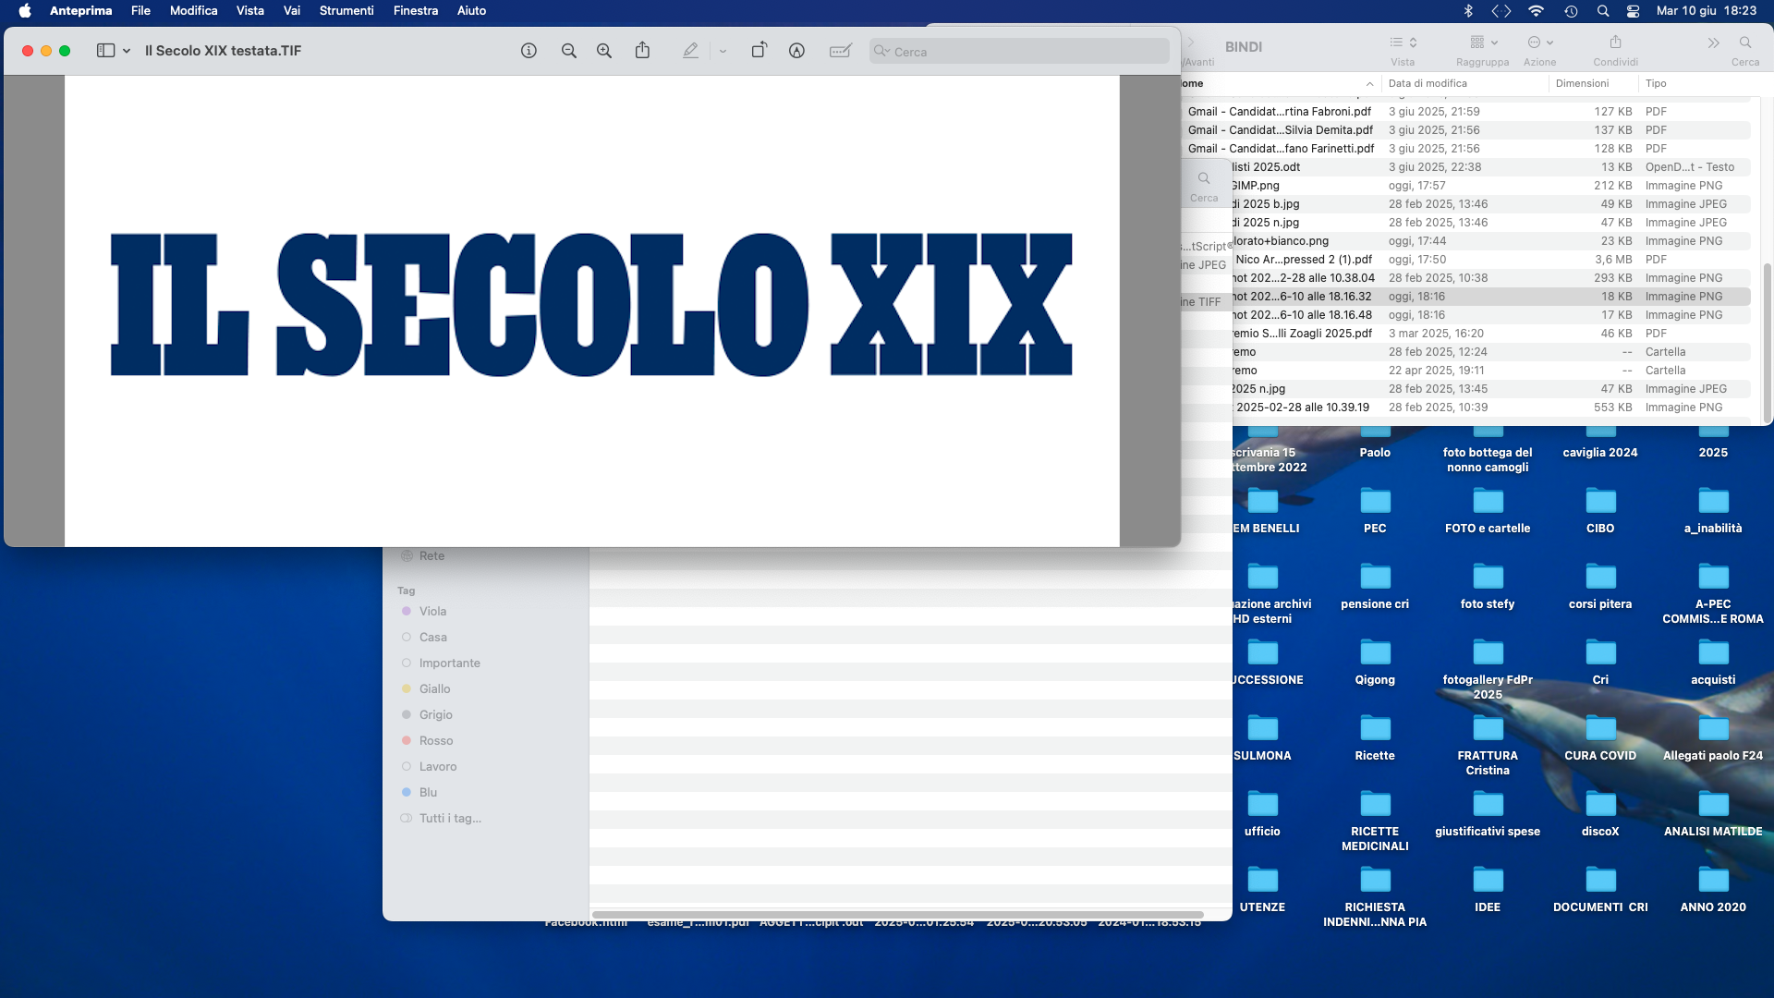The width and height of the screenshot is (1774, 998).
Task: Open the Finestra menu
Action: point(416,11)
